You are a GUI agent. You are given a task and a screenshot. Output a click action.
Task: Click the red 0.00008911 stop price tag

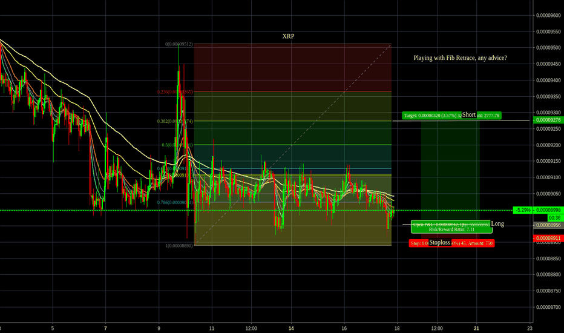point(548,238)
